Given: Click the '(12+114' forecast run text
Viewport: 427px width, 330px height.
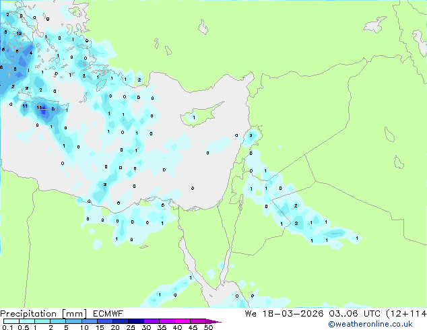Looking at the screenshot, I should click(406, 314).
